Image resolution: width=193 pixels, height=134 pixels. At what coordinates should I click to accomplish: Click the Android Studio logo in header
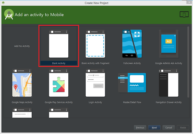click(x=9, y=14)
